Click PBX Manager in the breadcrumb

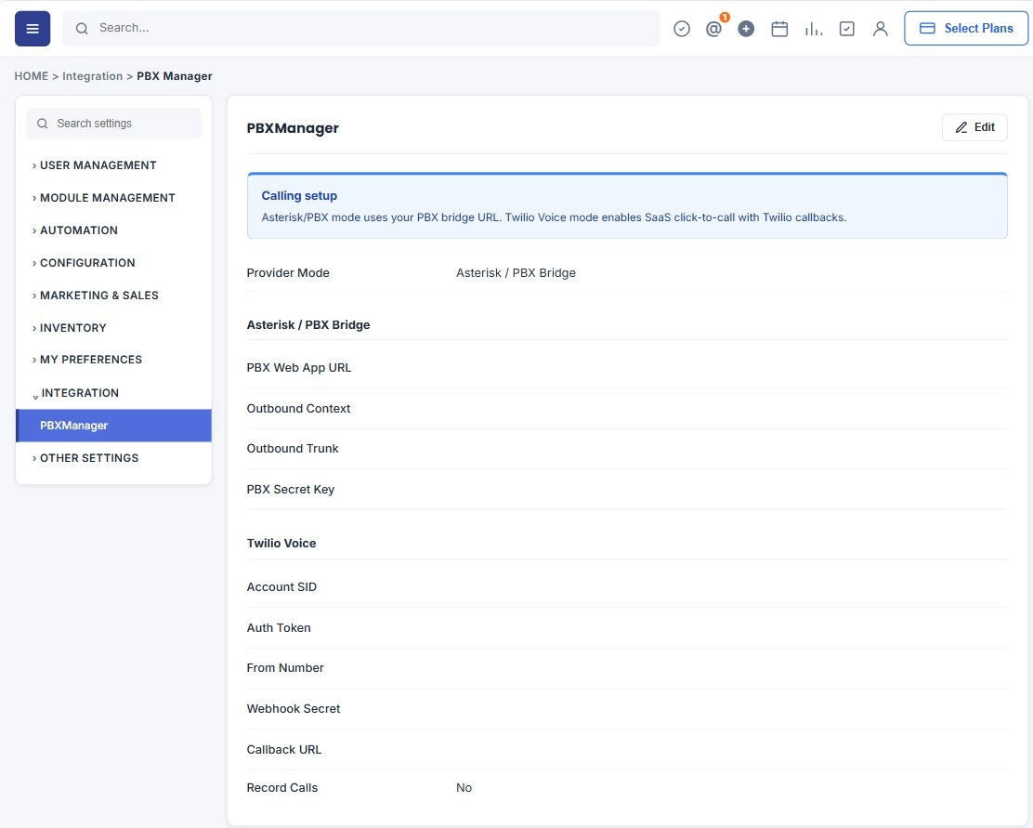pyautogui.click(x=175, y=76)
